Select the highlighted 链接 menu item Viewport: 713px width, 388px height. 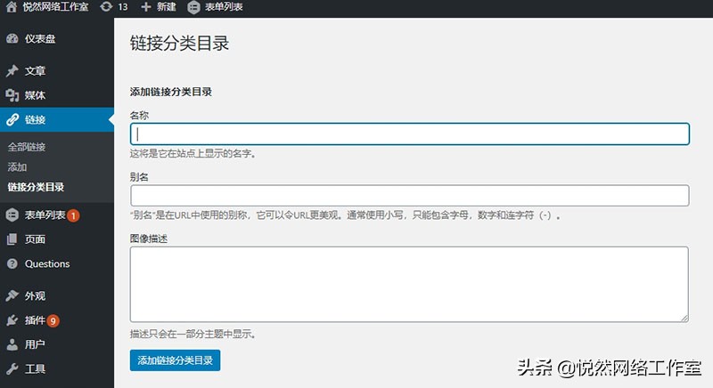57,120
